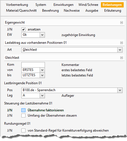Viewport: 127px width, 141px height.
Task: Open the Lag Auflager dropdown
Action: pyautogui.click(x=42, y=96)
